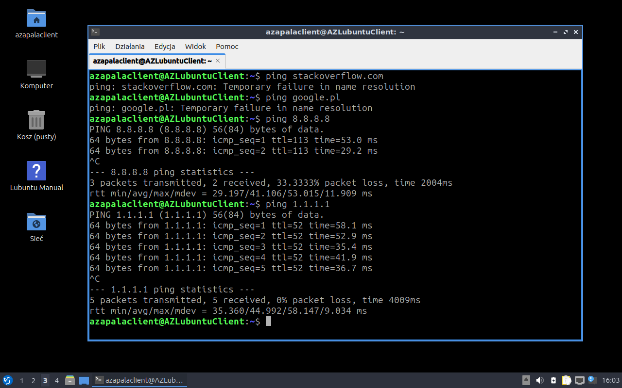The height and width of the screenshot is (388, 622).
Task: Close the terminal window
Action: (x=576, y=32)
